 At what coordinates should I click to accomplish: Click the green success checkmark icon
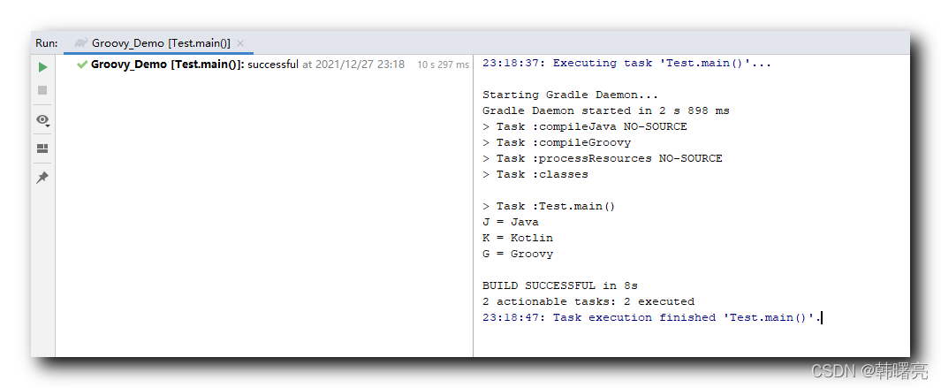[81, 65]
